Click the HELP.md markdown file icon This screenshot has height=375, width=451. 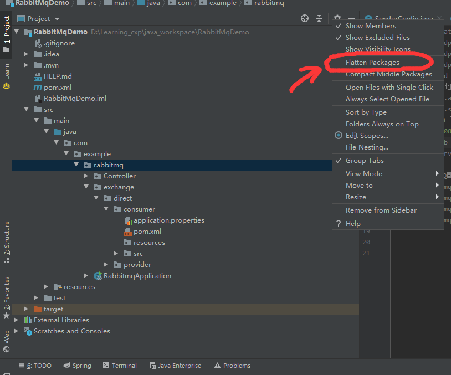38,76
